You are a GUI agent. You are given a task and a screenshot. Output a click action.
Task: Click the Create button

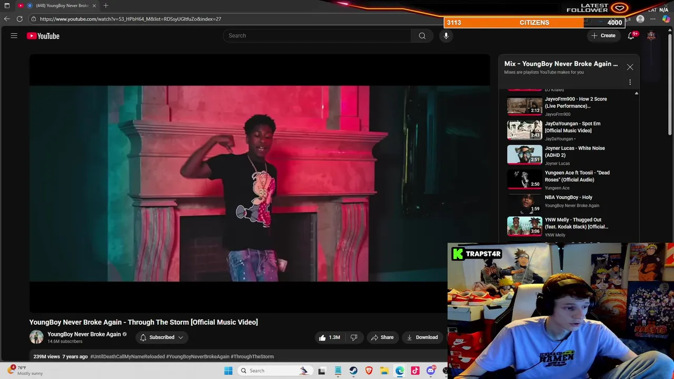pyautogui.click(x=603, y=36)
